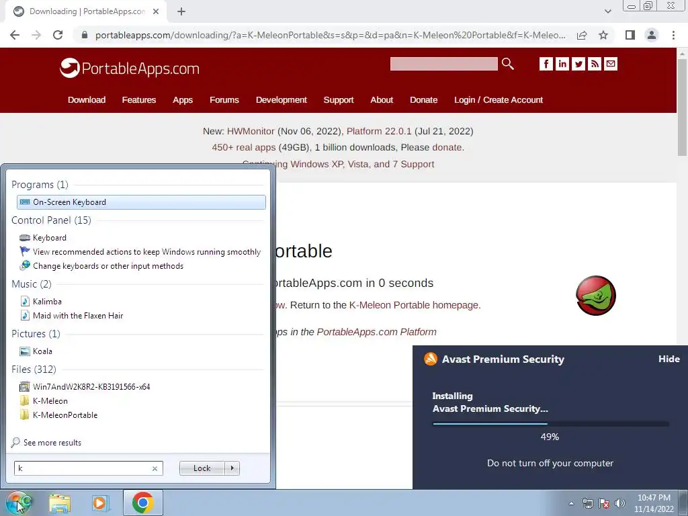Click the donate link in the news line
The width and height of the screenshot is (688, 516).
(447, 147)
